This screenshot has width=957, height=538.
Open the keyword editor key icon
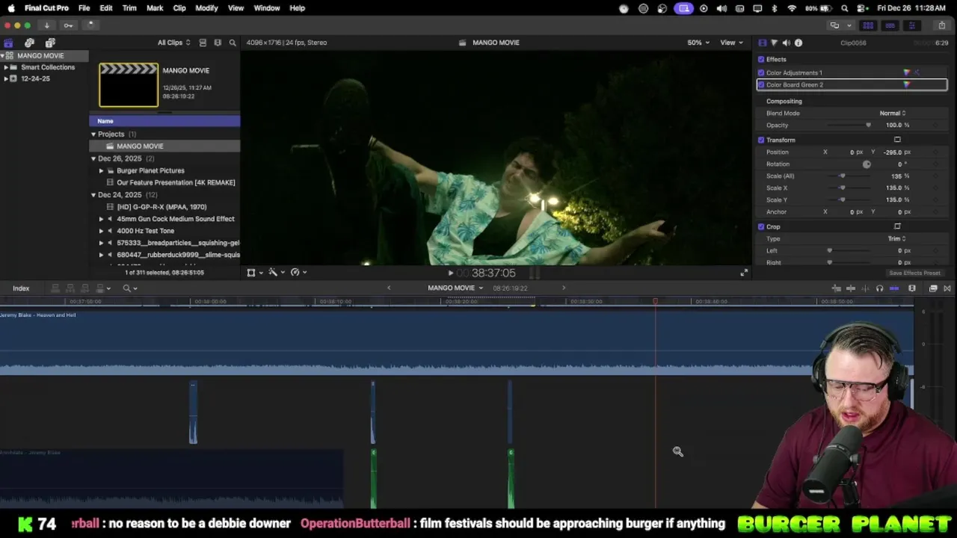tap(68, 25)
